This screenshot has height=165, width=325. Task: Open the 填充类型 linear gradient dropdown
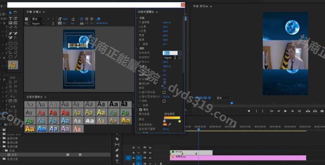tap(172, 114)
